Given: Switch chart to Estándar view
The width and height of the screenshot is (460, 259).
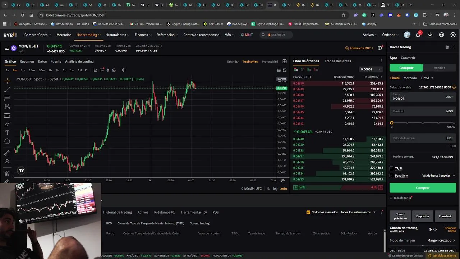Looking at the screenshot, I should click(x=233, y=62).
